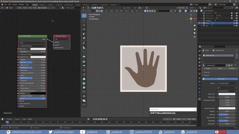The width and height of the screenshot is (239, 134).
Task: Hide the Sun object in outliner
Action: point(234,26)
